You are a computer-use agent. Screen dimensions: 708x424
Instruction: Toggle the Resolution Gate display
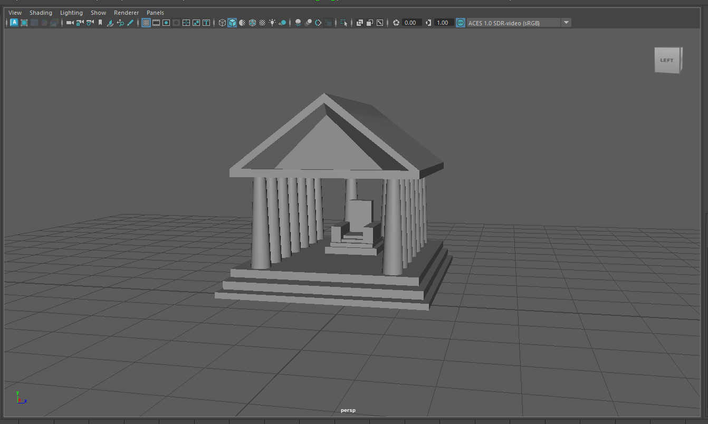[x=166, y=23]
